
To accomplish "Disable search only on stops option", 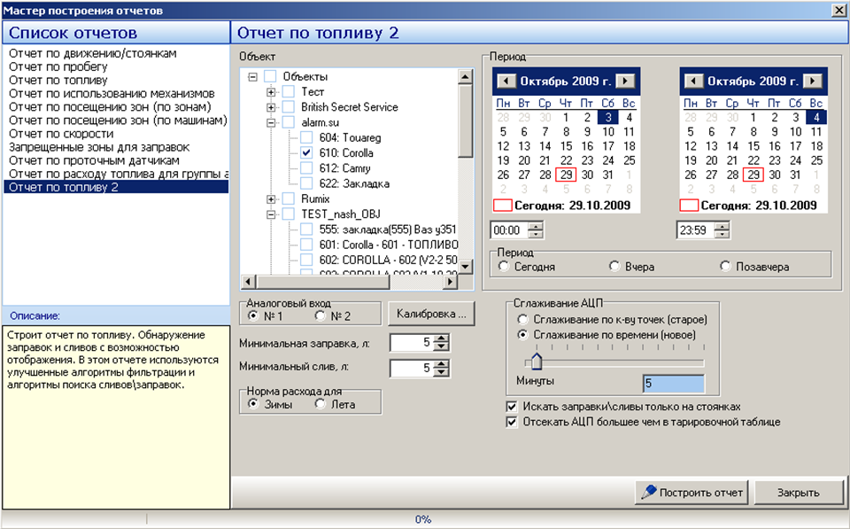I will [511, 407].
